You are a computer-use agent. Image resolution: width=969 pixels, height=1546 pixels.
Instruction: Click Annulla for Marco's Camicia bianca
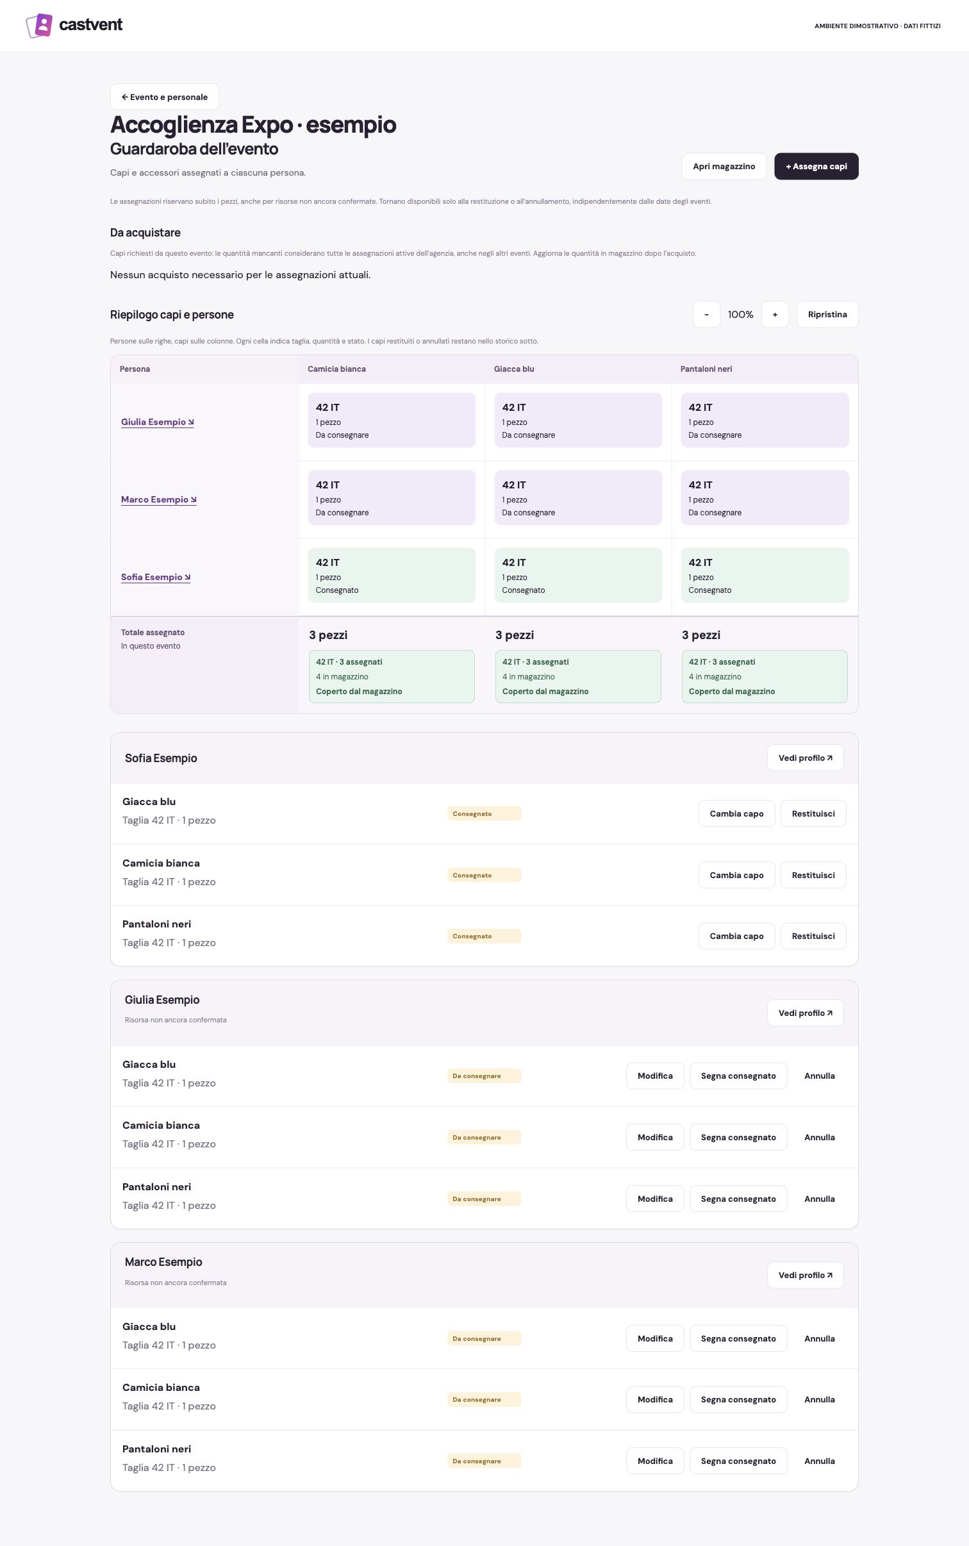(x=819, y=1399)
